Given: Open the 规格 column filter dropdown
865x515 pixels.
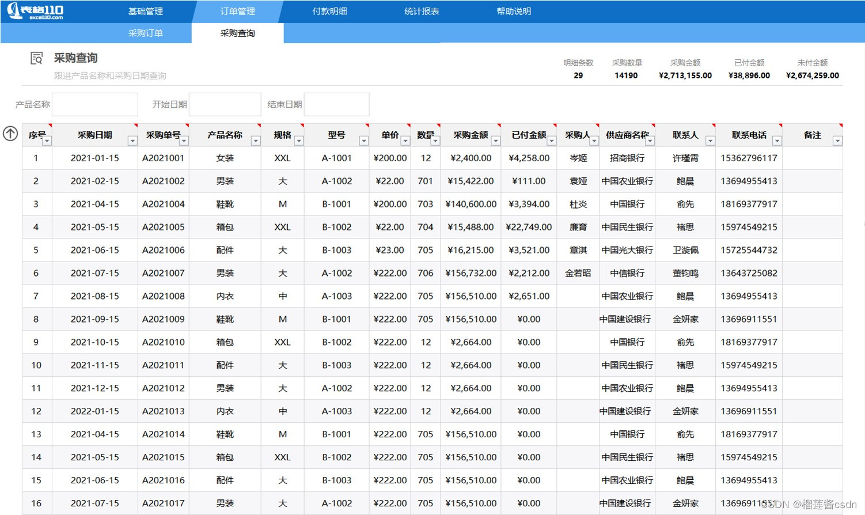Looking at the screenshot, I should pos(299,141).
